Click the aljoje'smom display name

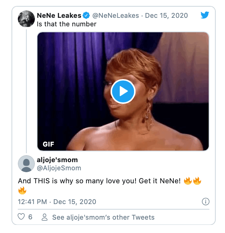(57, 160)
